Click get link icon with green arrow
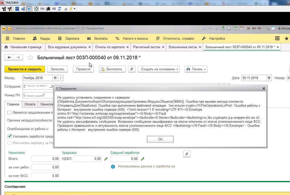 coord(223,28)
